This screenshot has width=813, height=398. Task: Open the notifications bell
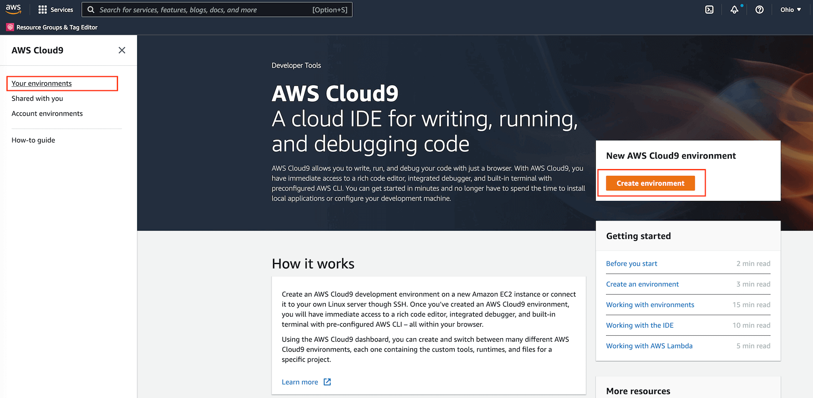(734, 10)
